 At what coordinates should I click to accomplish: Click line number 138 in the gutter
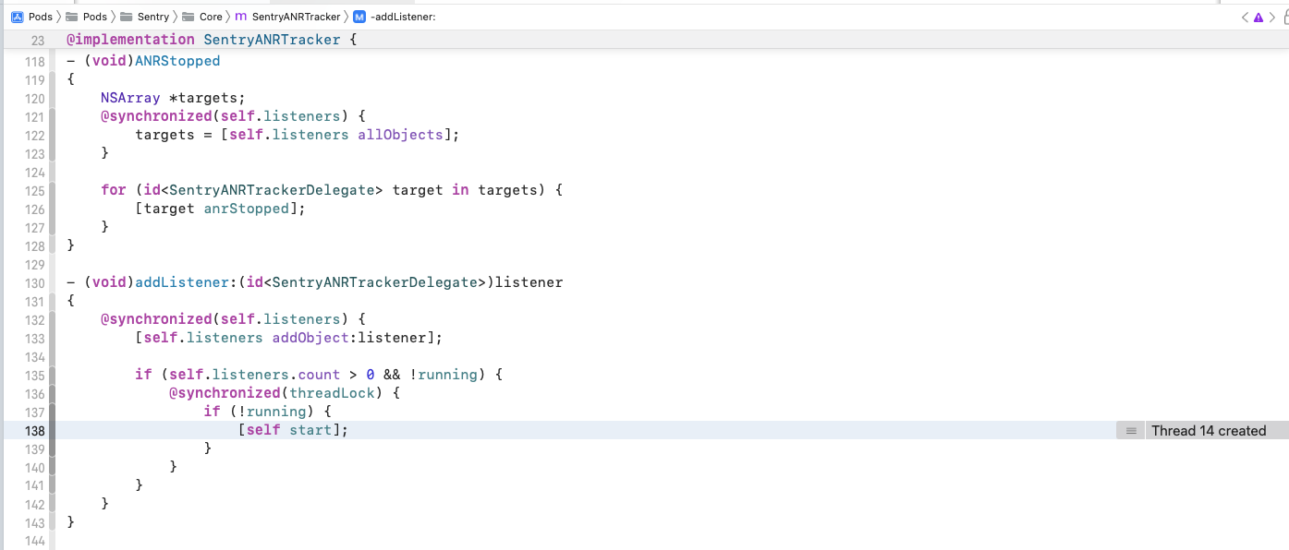[34, 430]
